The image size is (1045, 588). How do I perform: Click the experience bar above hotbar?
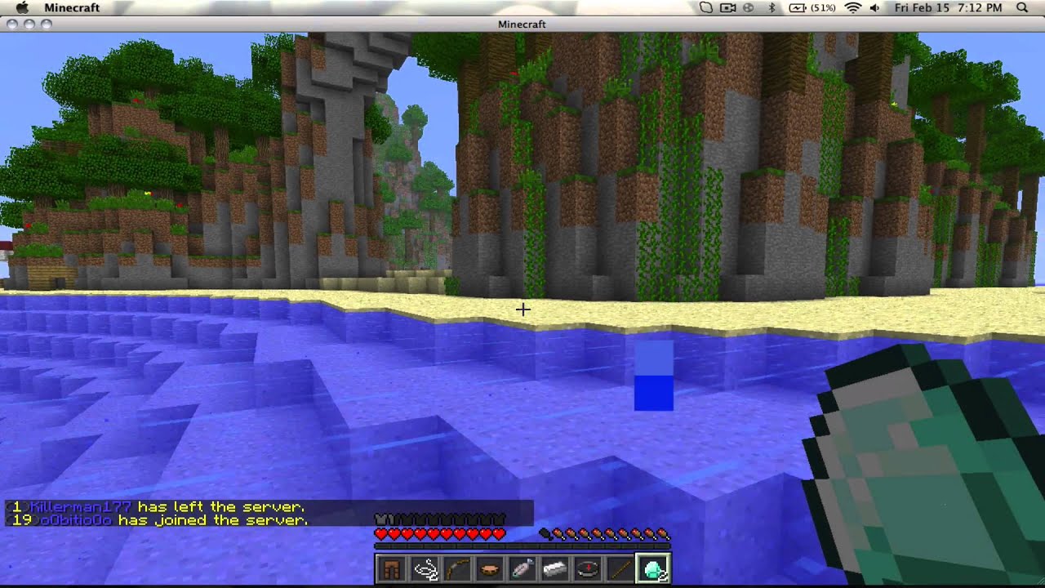(522, 546)
